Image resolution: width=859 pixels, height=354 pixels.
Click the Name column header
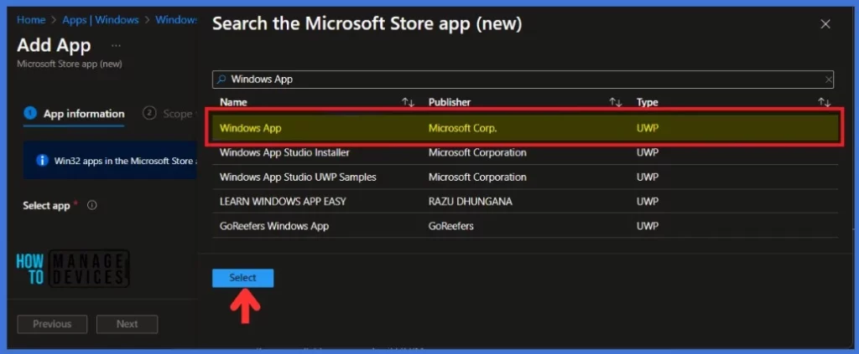[233, 102]
